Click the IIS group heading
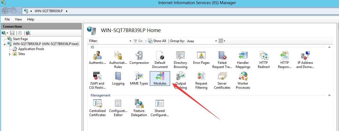 pyautogui.click(x=92, y=47)
